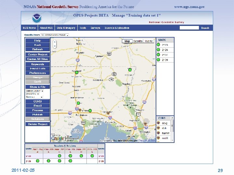Click the Delete Project button
This screenshot has height=175, width=234.
click(x=37, y=124)
